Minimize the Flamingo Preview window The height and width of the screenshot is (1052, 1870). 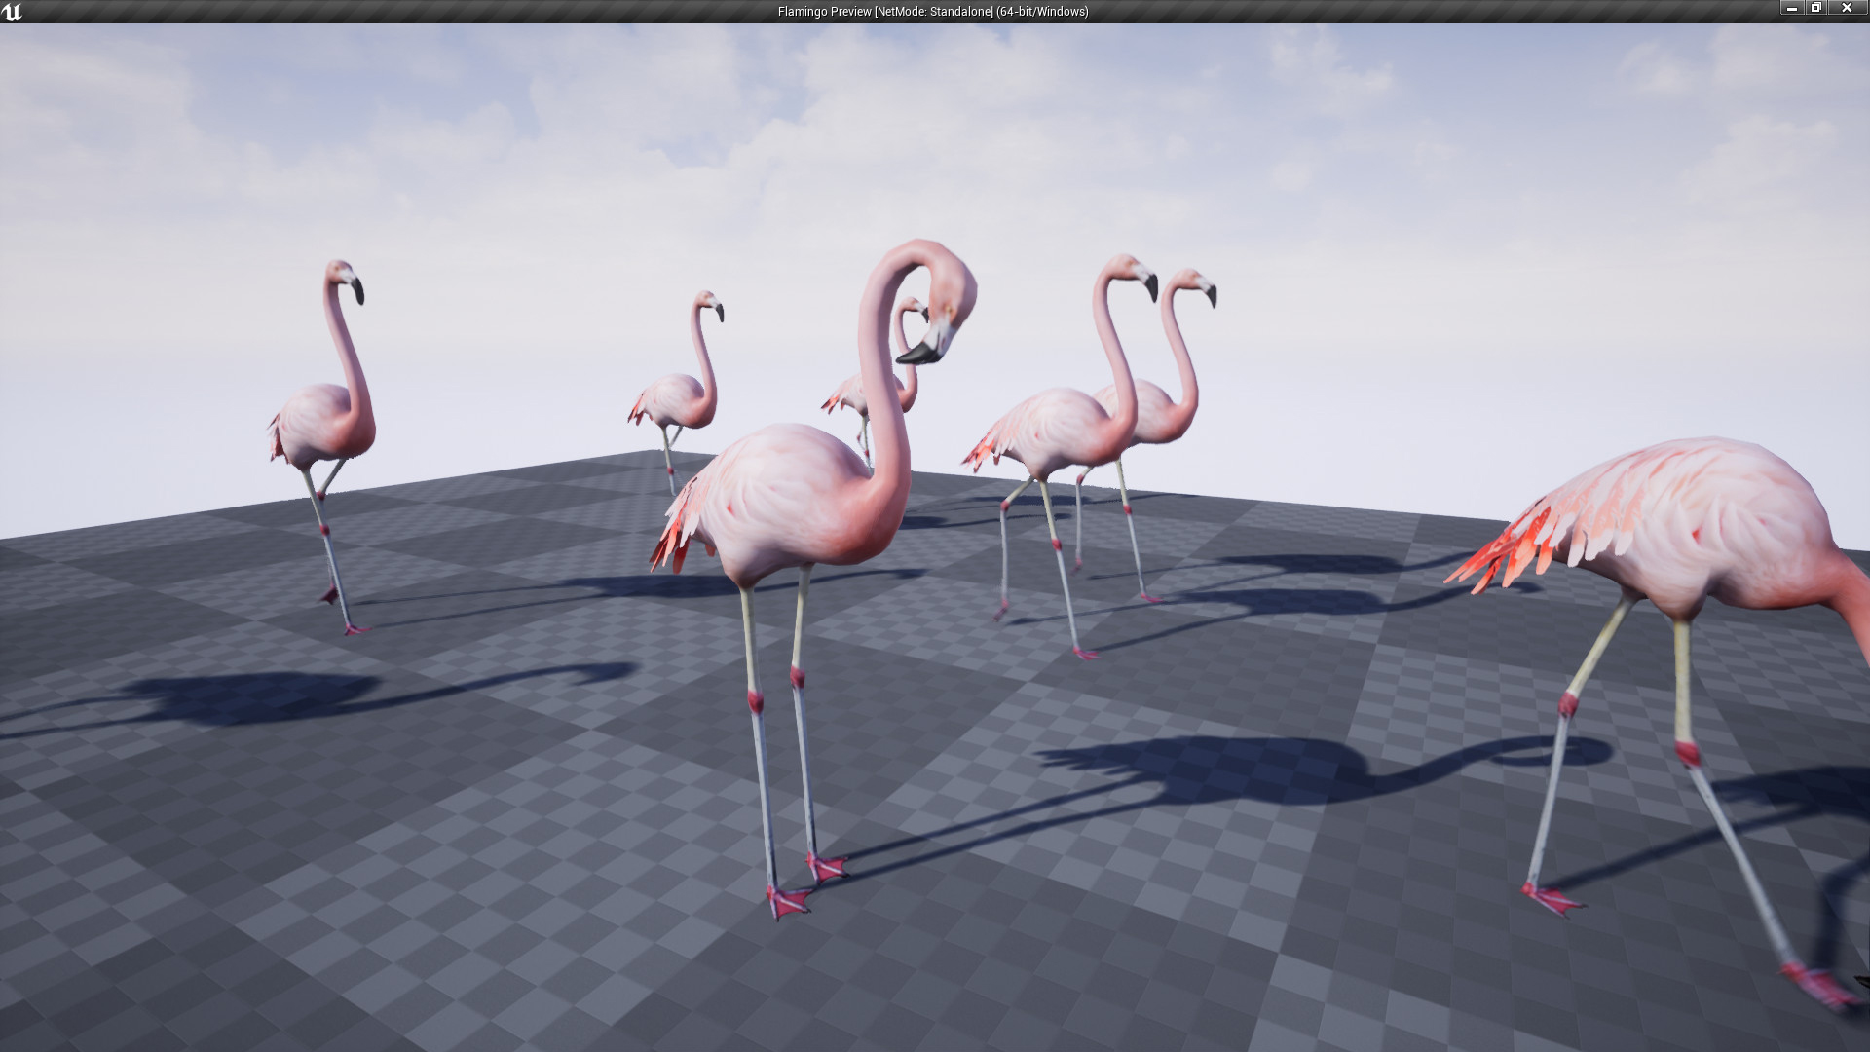1792,8
